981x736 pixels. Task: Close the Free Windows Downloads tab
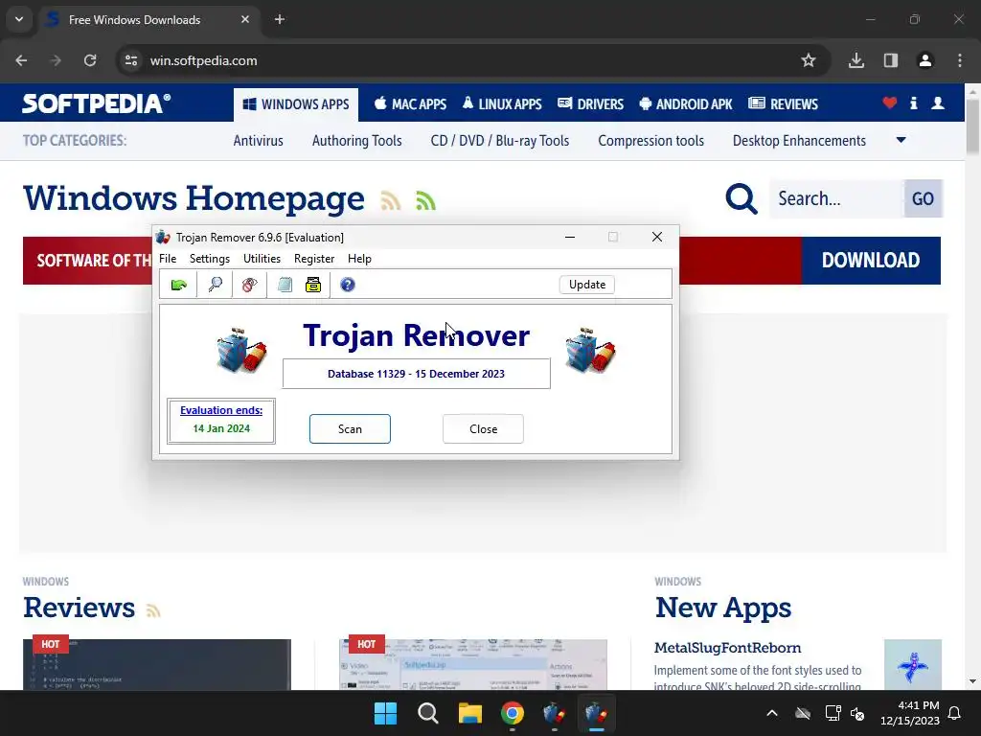tap(245, 19)
